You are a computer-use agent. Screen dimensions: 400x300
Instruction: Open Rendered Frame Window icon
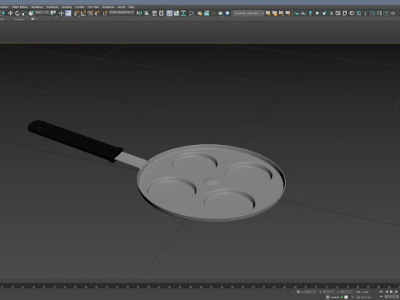coord(207,13)
